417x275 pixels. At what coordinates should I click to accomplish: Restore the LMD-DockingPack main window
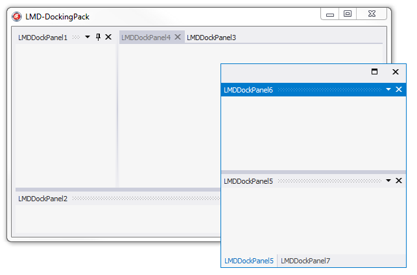[348, 14]
